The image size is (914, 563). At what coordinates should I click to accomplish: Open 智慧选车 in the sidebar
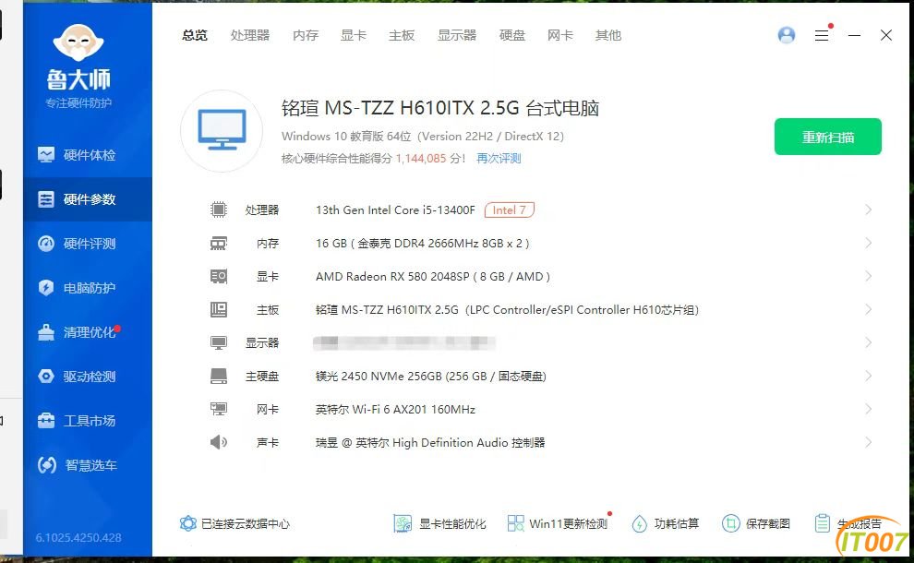(88, 465)
